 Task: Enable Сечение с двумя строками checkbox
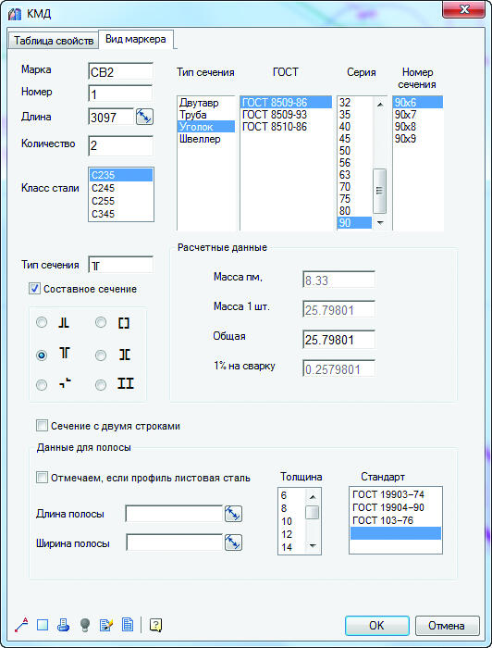click(42, 426)
